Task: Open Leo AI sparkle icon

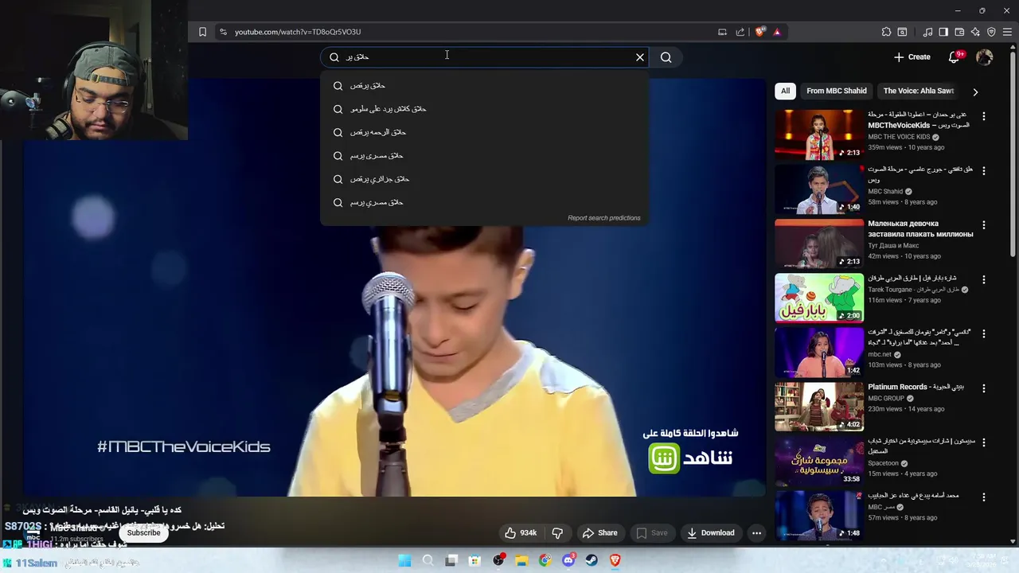Action: [975, 32]
